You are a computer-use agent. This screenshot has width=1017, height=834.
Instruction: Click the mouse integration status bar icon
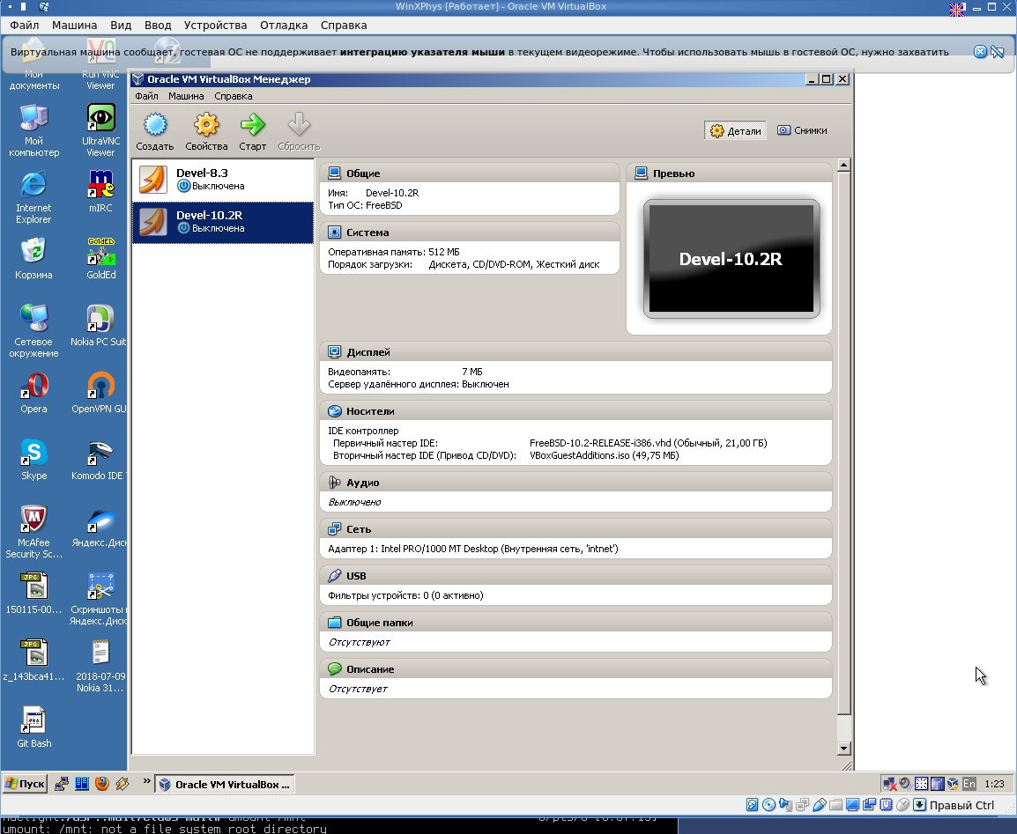(x=902, y=805)
